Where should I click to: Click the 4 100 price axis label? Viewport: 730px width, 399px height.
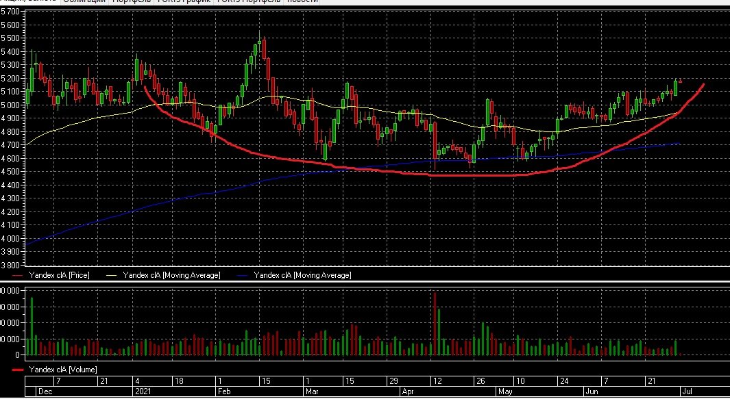pyautogui.click(x=10, y=225)
